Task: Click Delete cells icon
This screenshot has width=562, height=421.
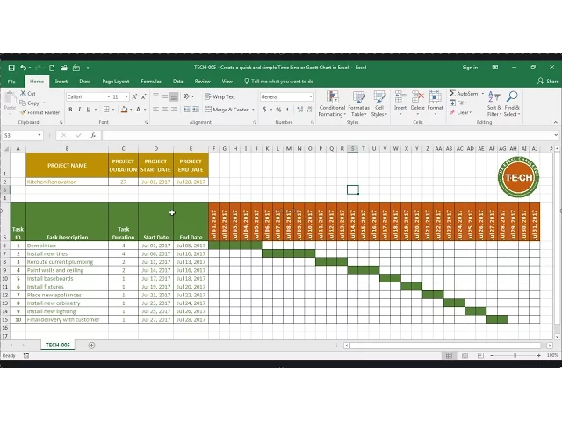Action: click(x=418, y=97)
